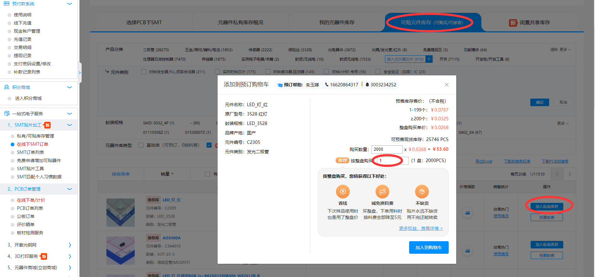Enable the 基础库 inventory type checkbox
The height and width of the screenshot is (277, 595).
[x=141, y=145]
